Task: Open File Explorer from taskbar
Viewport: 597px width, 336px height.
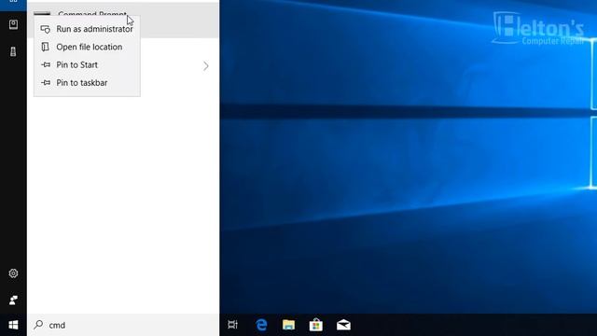Action: pos(288,325)
